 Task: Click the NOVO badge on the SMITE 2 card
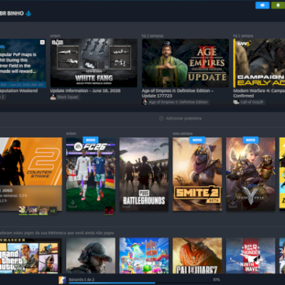[197, 140]
